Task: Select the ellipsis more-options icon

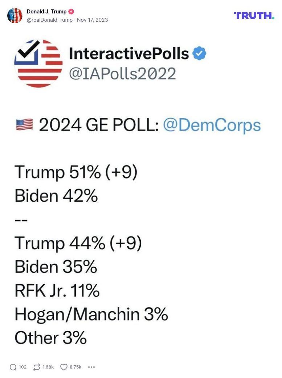Action: pyautogui.click(x=91, y=367)
